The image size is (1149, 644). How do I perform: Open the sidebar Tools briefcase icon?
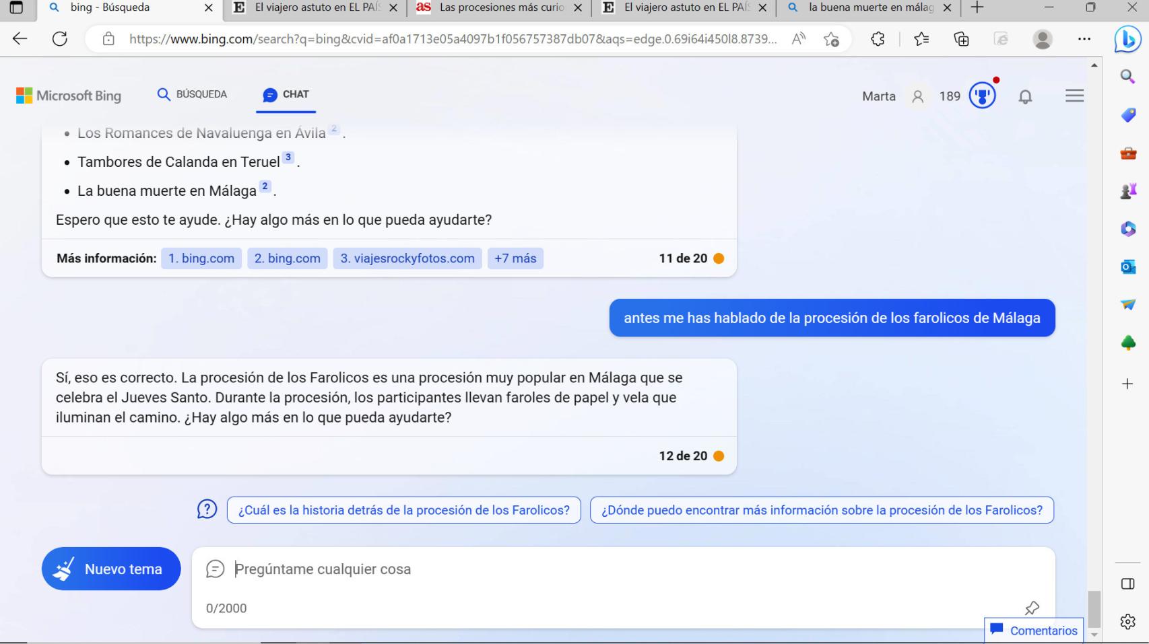pyautogui.click(x=1127, y=153)
